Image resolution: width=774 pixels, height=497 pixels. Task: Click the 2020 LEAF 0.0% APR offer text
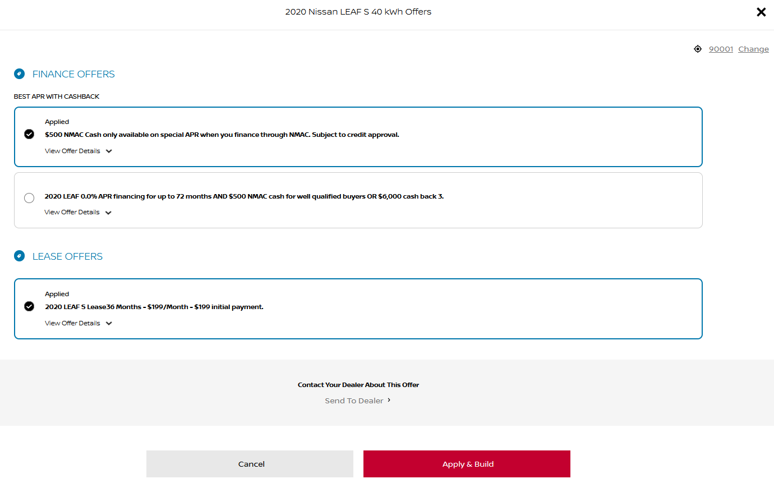coord(244,196)
